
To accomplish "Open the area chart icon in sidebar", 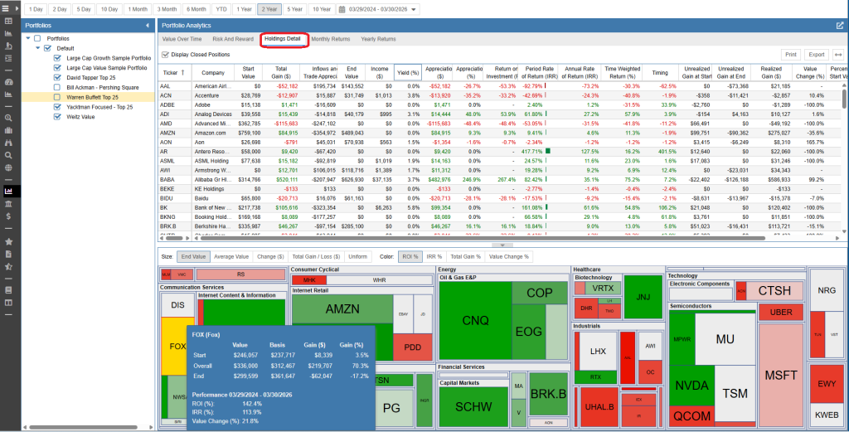I will pos(8,33).
